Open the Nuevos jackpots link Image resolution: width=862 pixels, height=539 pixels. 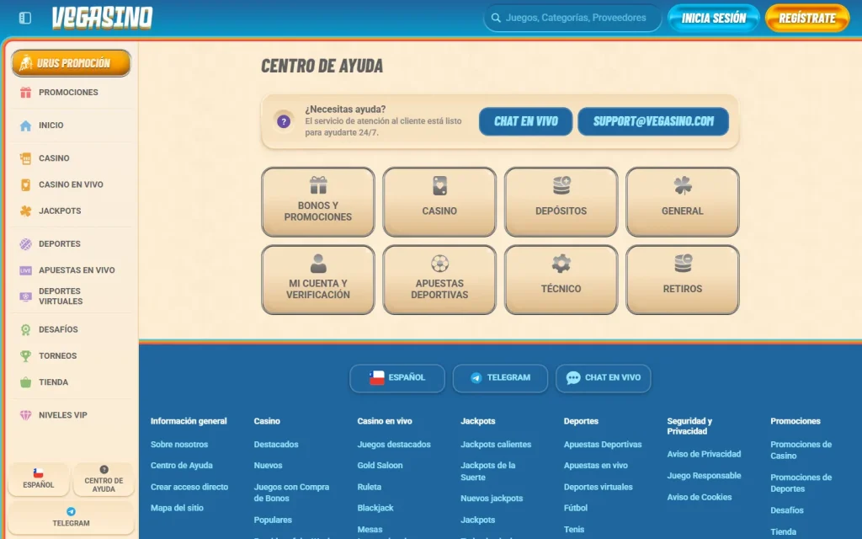pos(492,499)
